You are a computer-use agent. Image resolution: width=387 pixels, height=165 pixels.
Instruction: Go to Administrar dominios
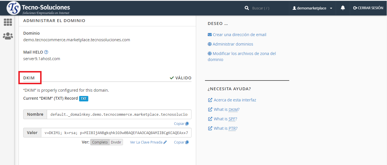[x=232, y=44]
